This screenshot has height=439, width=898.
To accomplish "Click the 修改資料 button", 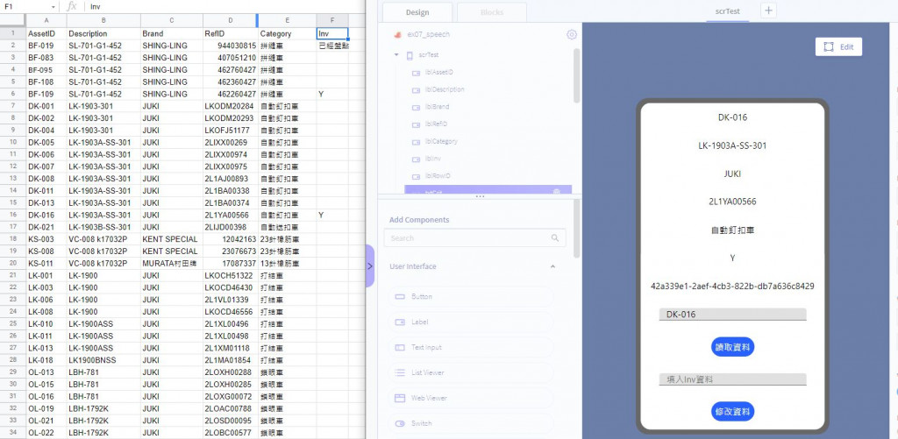I will point(732,412).
